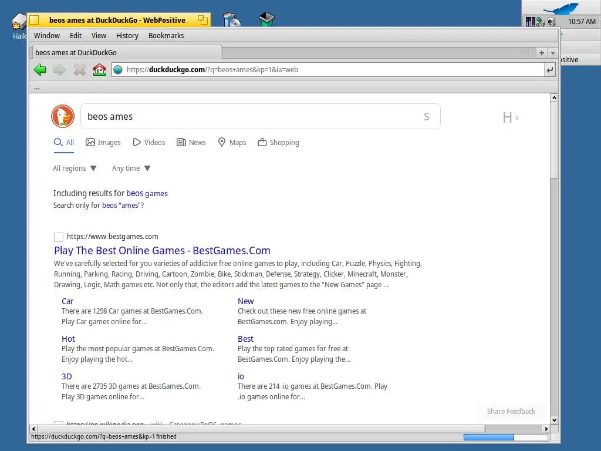Click the stop loading X button
The height and width of the screenshot is (451, 601).
[79, 70]
